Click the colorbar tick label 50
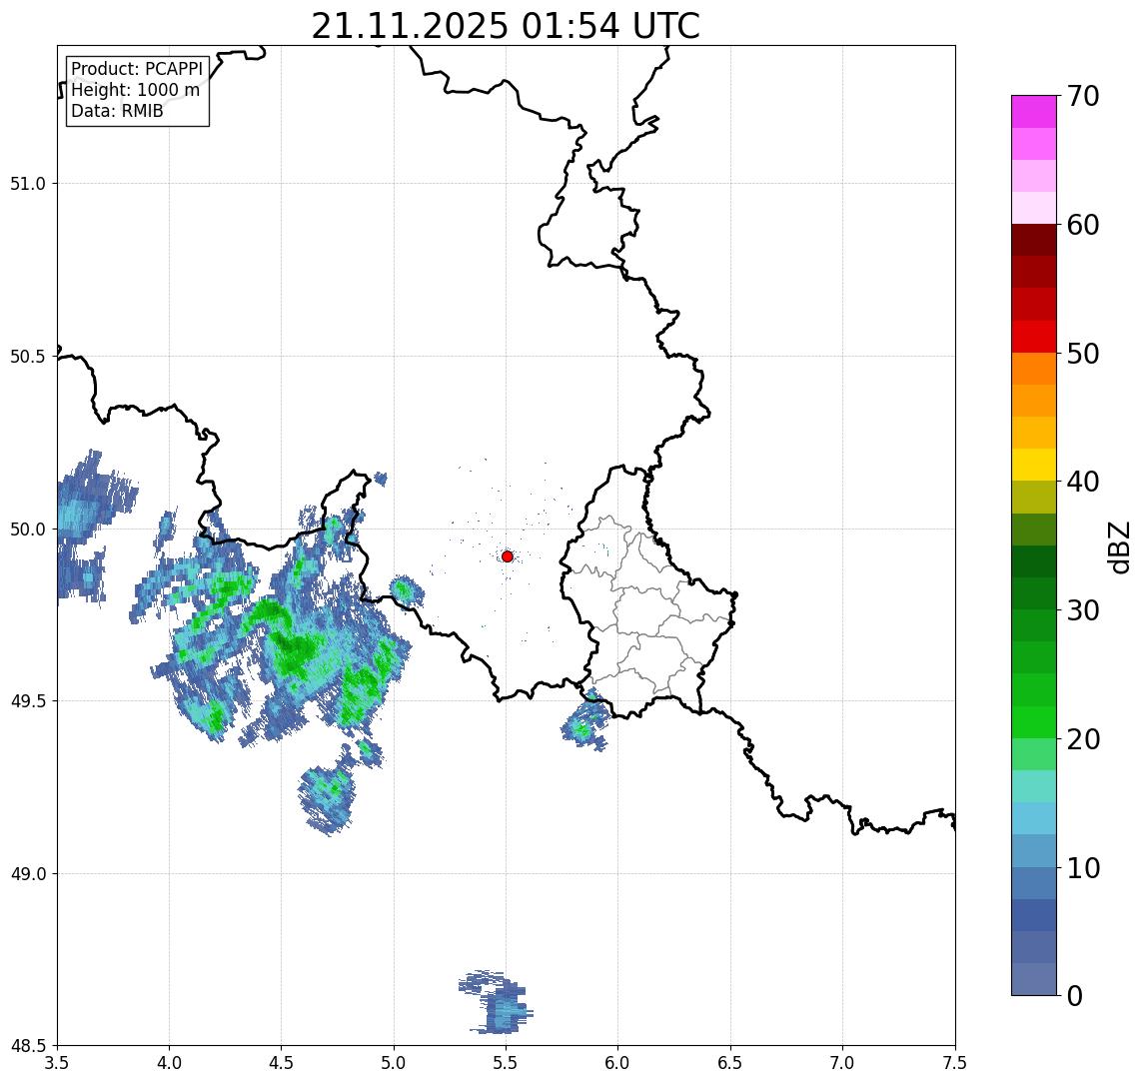 1083,354
